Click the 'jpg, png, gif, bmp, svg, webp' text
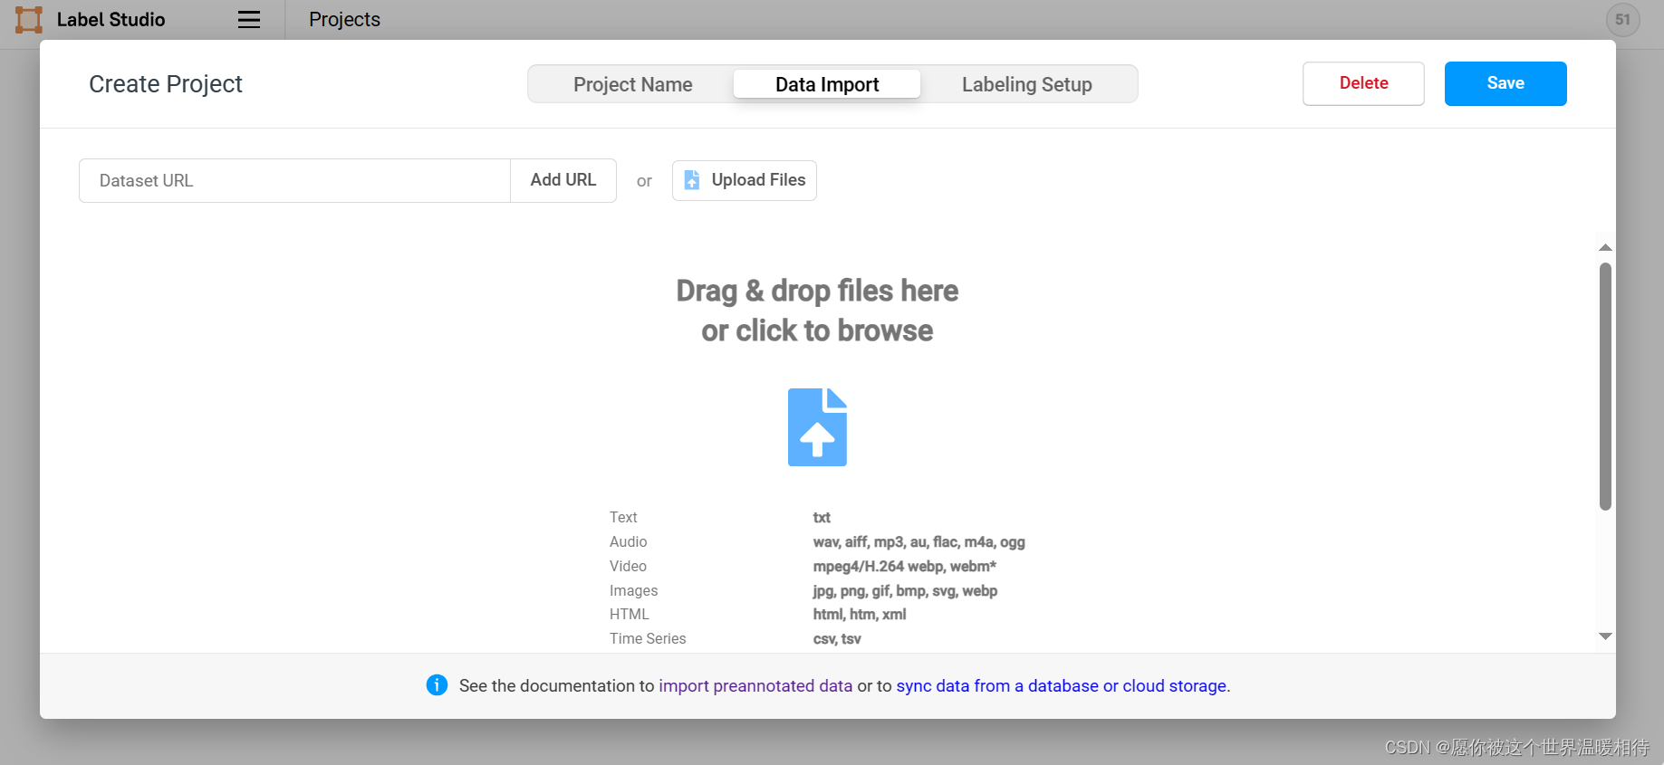Viewport: 1664px width, 765px height. (x=905, y=590)
